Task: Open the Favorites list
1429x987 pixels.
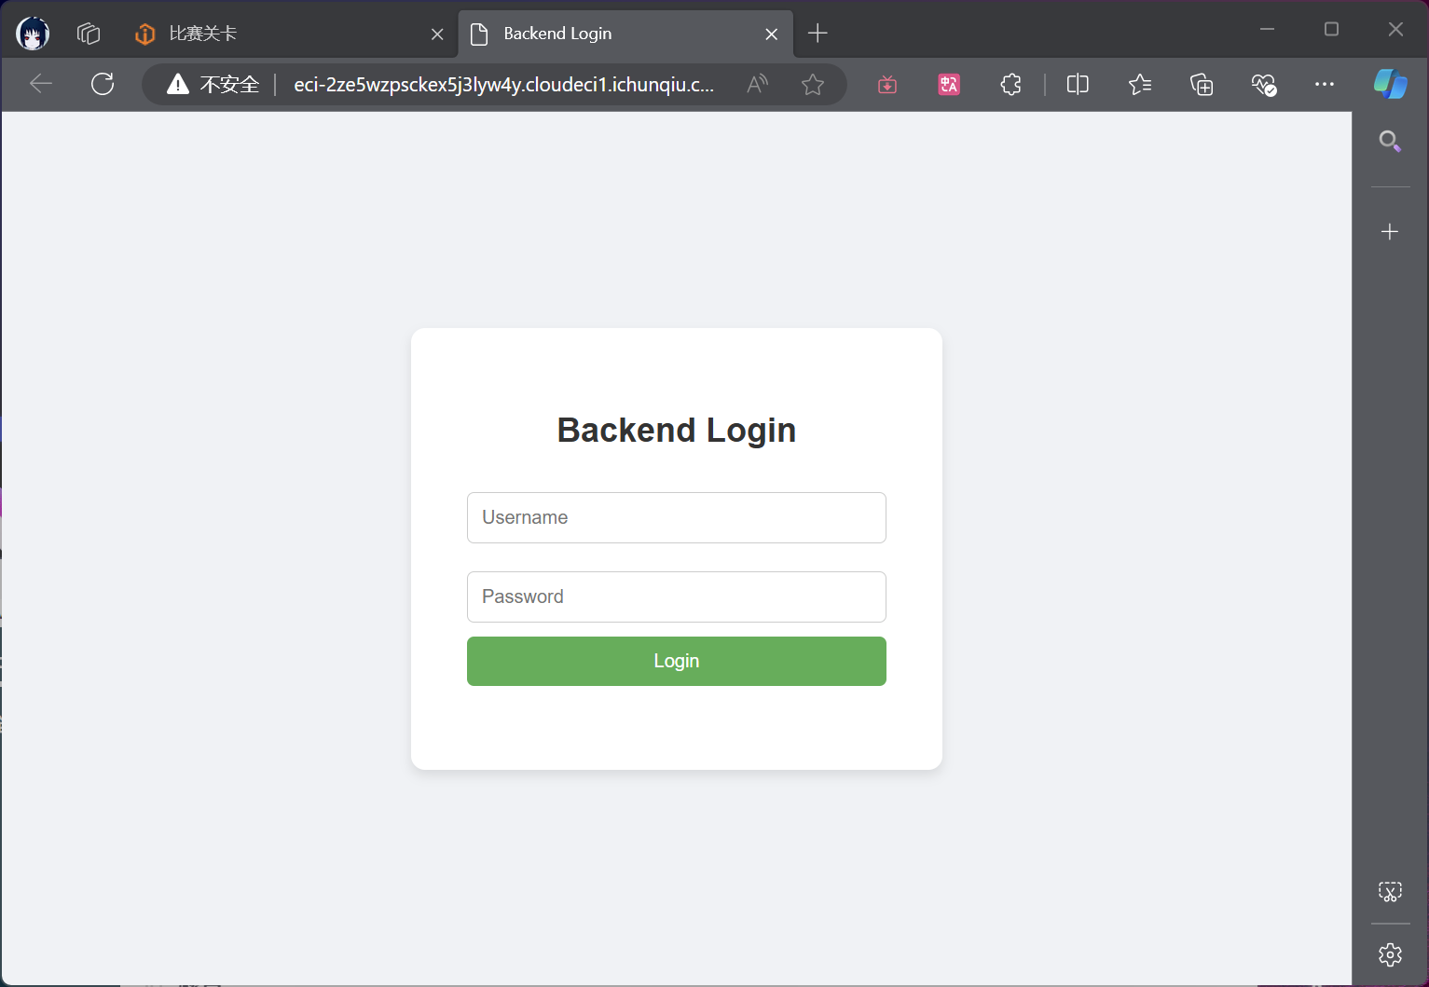Action: [1139, 85]
